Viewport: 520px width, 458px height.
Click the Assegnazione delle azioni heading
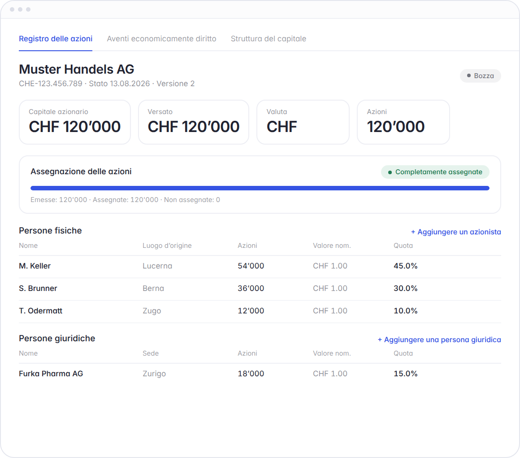81,172
